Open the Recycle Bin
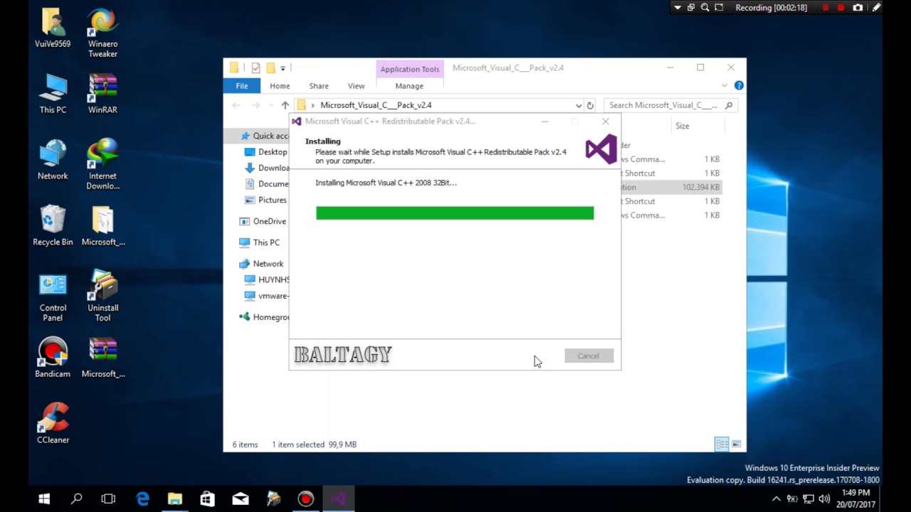The image size is (911, 512). click(53, 226)
